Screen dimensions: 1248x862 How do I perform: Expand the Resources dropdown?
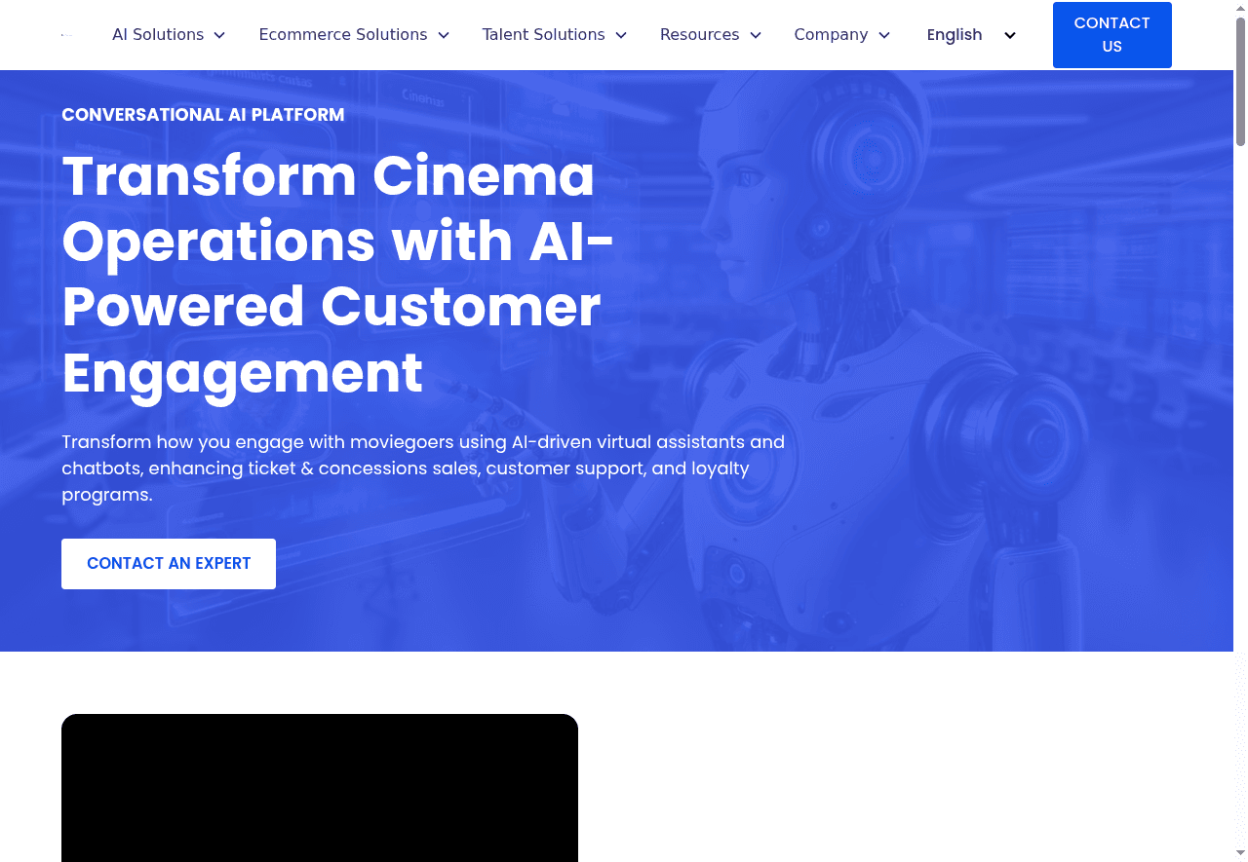click(x=699, y=35)
